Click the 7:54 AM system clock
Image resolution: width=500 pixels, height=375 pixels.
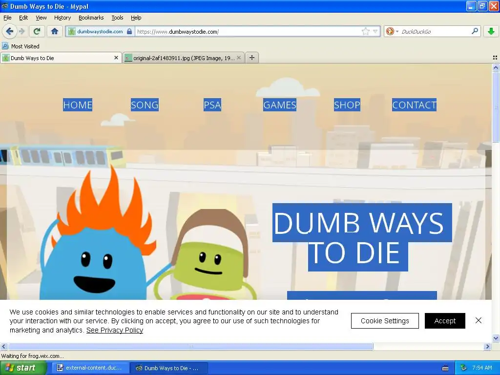[482, 368]
